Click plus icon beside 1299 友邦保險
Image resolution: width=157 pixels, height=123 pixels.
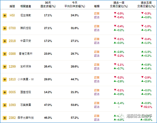coord(5,67)
